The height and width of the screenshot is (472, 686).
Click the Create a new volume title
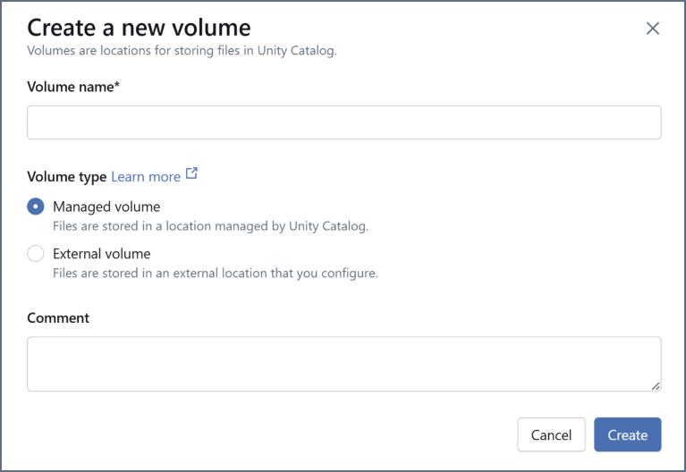tap(139, 28)
